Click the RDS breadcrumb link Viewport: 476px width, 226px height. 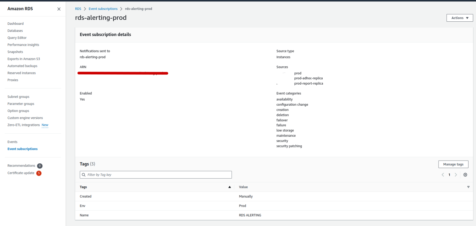coord(78,9)
